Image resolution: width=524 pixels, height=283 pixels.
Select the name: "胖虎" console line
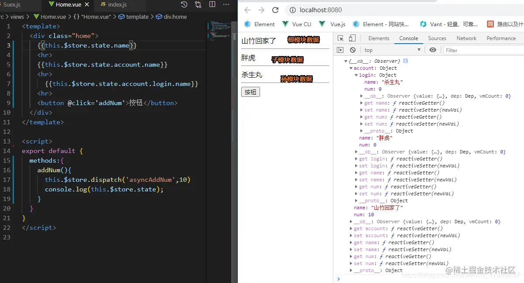[x=376, y=138]
